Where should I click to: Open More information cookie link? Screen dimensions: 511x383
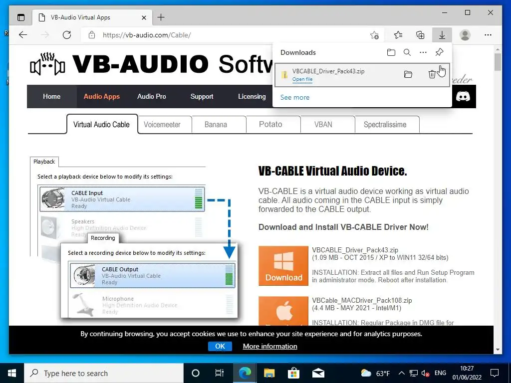pos(270,346)
